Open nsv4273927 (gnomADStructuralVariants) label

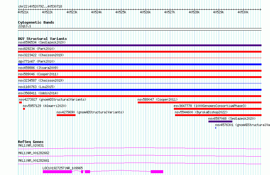pyautogui.click(x=52, y=99)
